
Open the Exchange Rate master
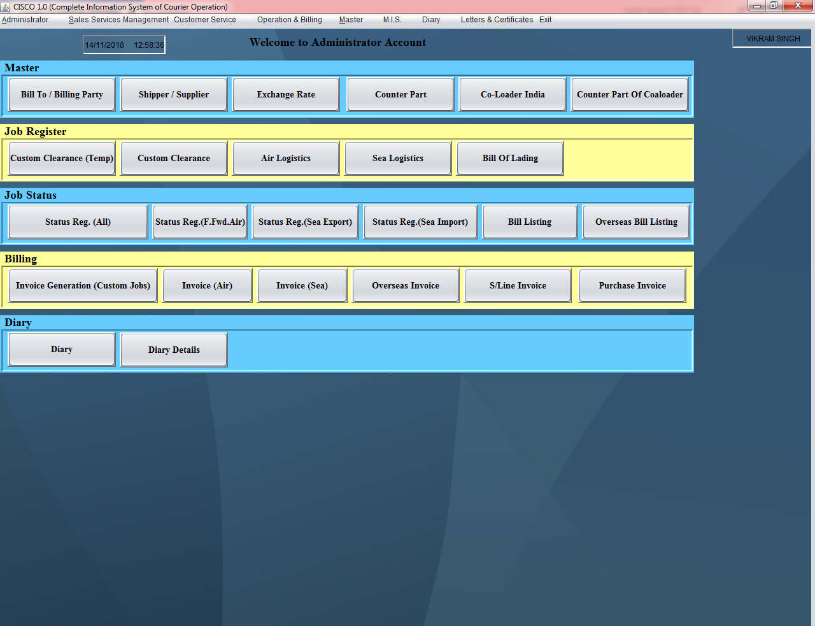pos(286,94)
